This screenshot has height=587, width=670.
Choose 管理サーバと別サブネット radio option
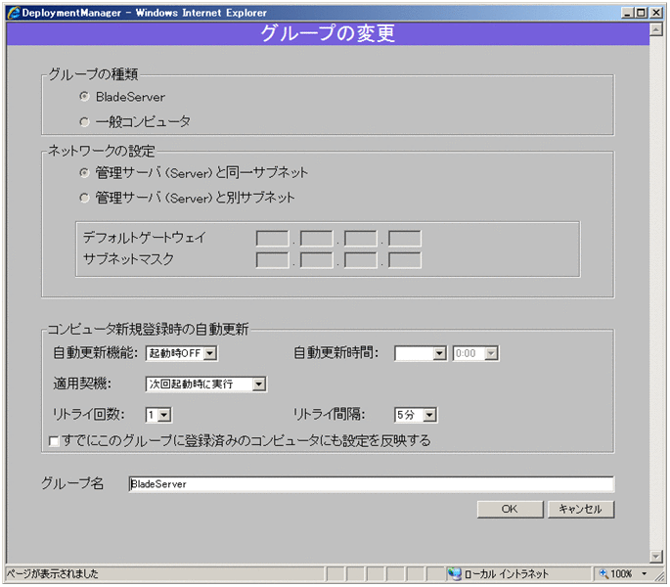click(84, 198)
